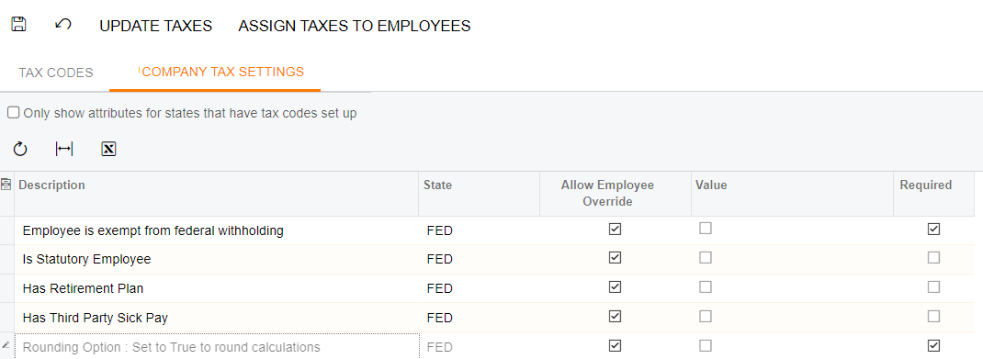
Task: Click Assign Taxes to Employees button
Action: point(355,26)
